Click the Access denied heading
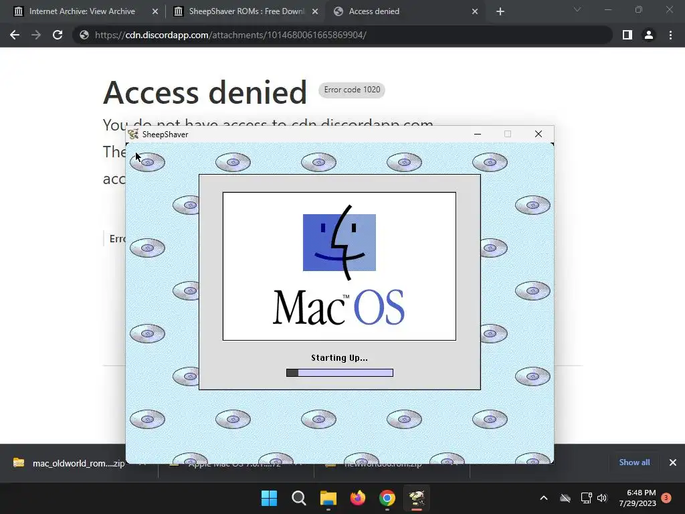685x514 pixels. click(x=205, y=92)
